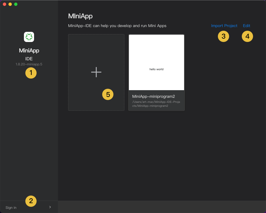Click the Edit link
The height and width of the screenshot is (213, 266).
coord(247,26)
